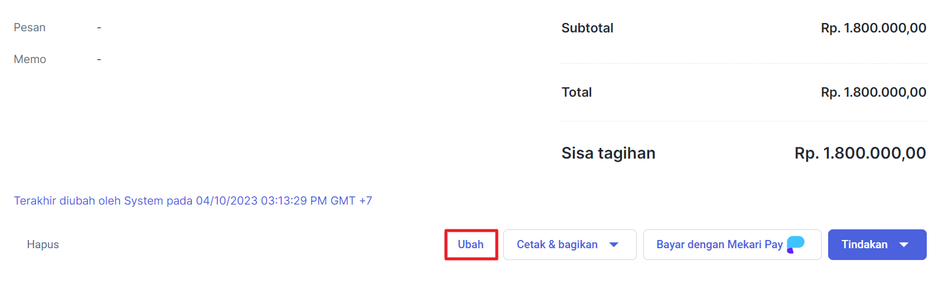Select the dash value next to Memo

click(x=99, y=60)
